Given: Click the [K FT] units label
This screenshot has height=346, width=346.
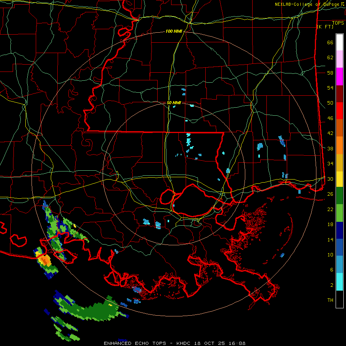Looking at the screenshot, I should pyautogui.click(x=325, y=27).
